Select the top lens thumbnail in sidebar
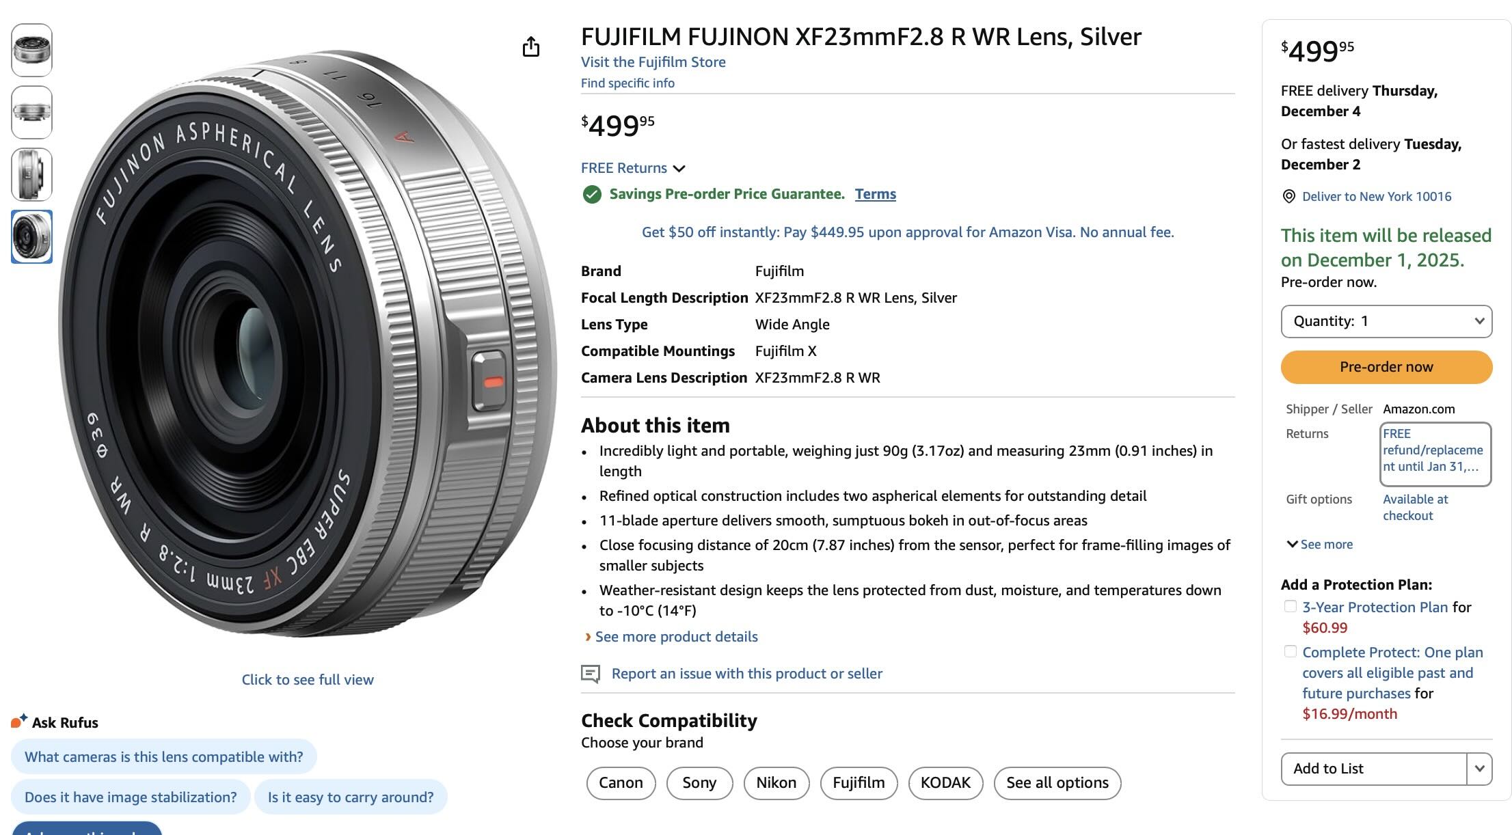Screen dimensions: 1512x835 pos(31,51)
